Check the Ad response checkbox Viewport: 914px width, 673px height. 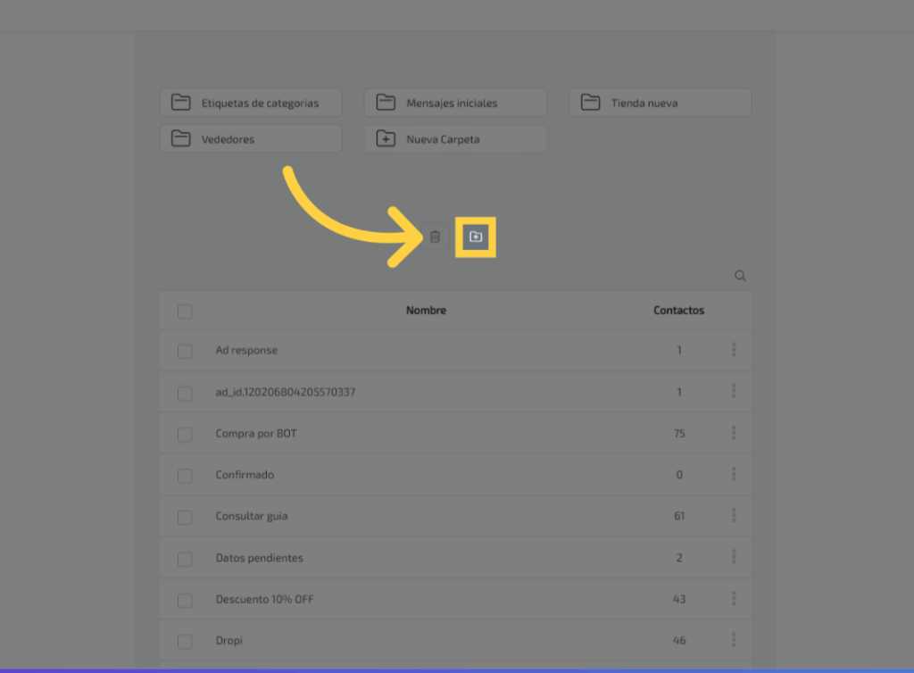185,352
